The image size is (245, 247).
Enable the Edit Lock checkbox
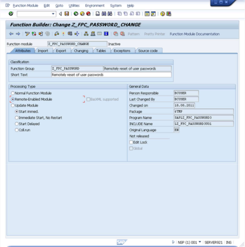pyautogui.click(x=131, y=143)
